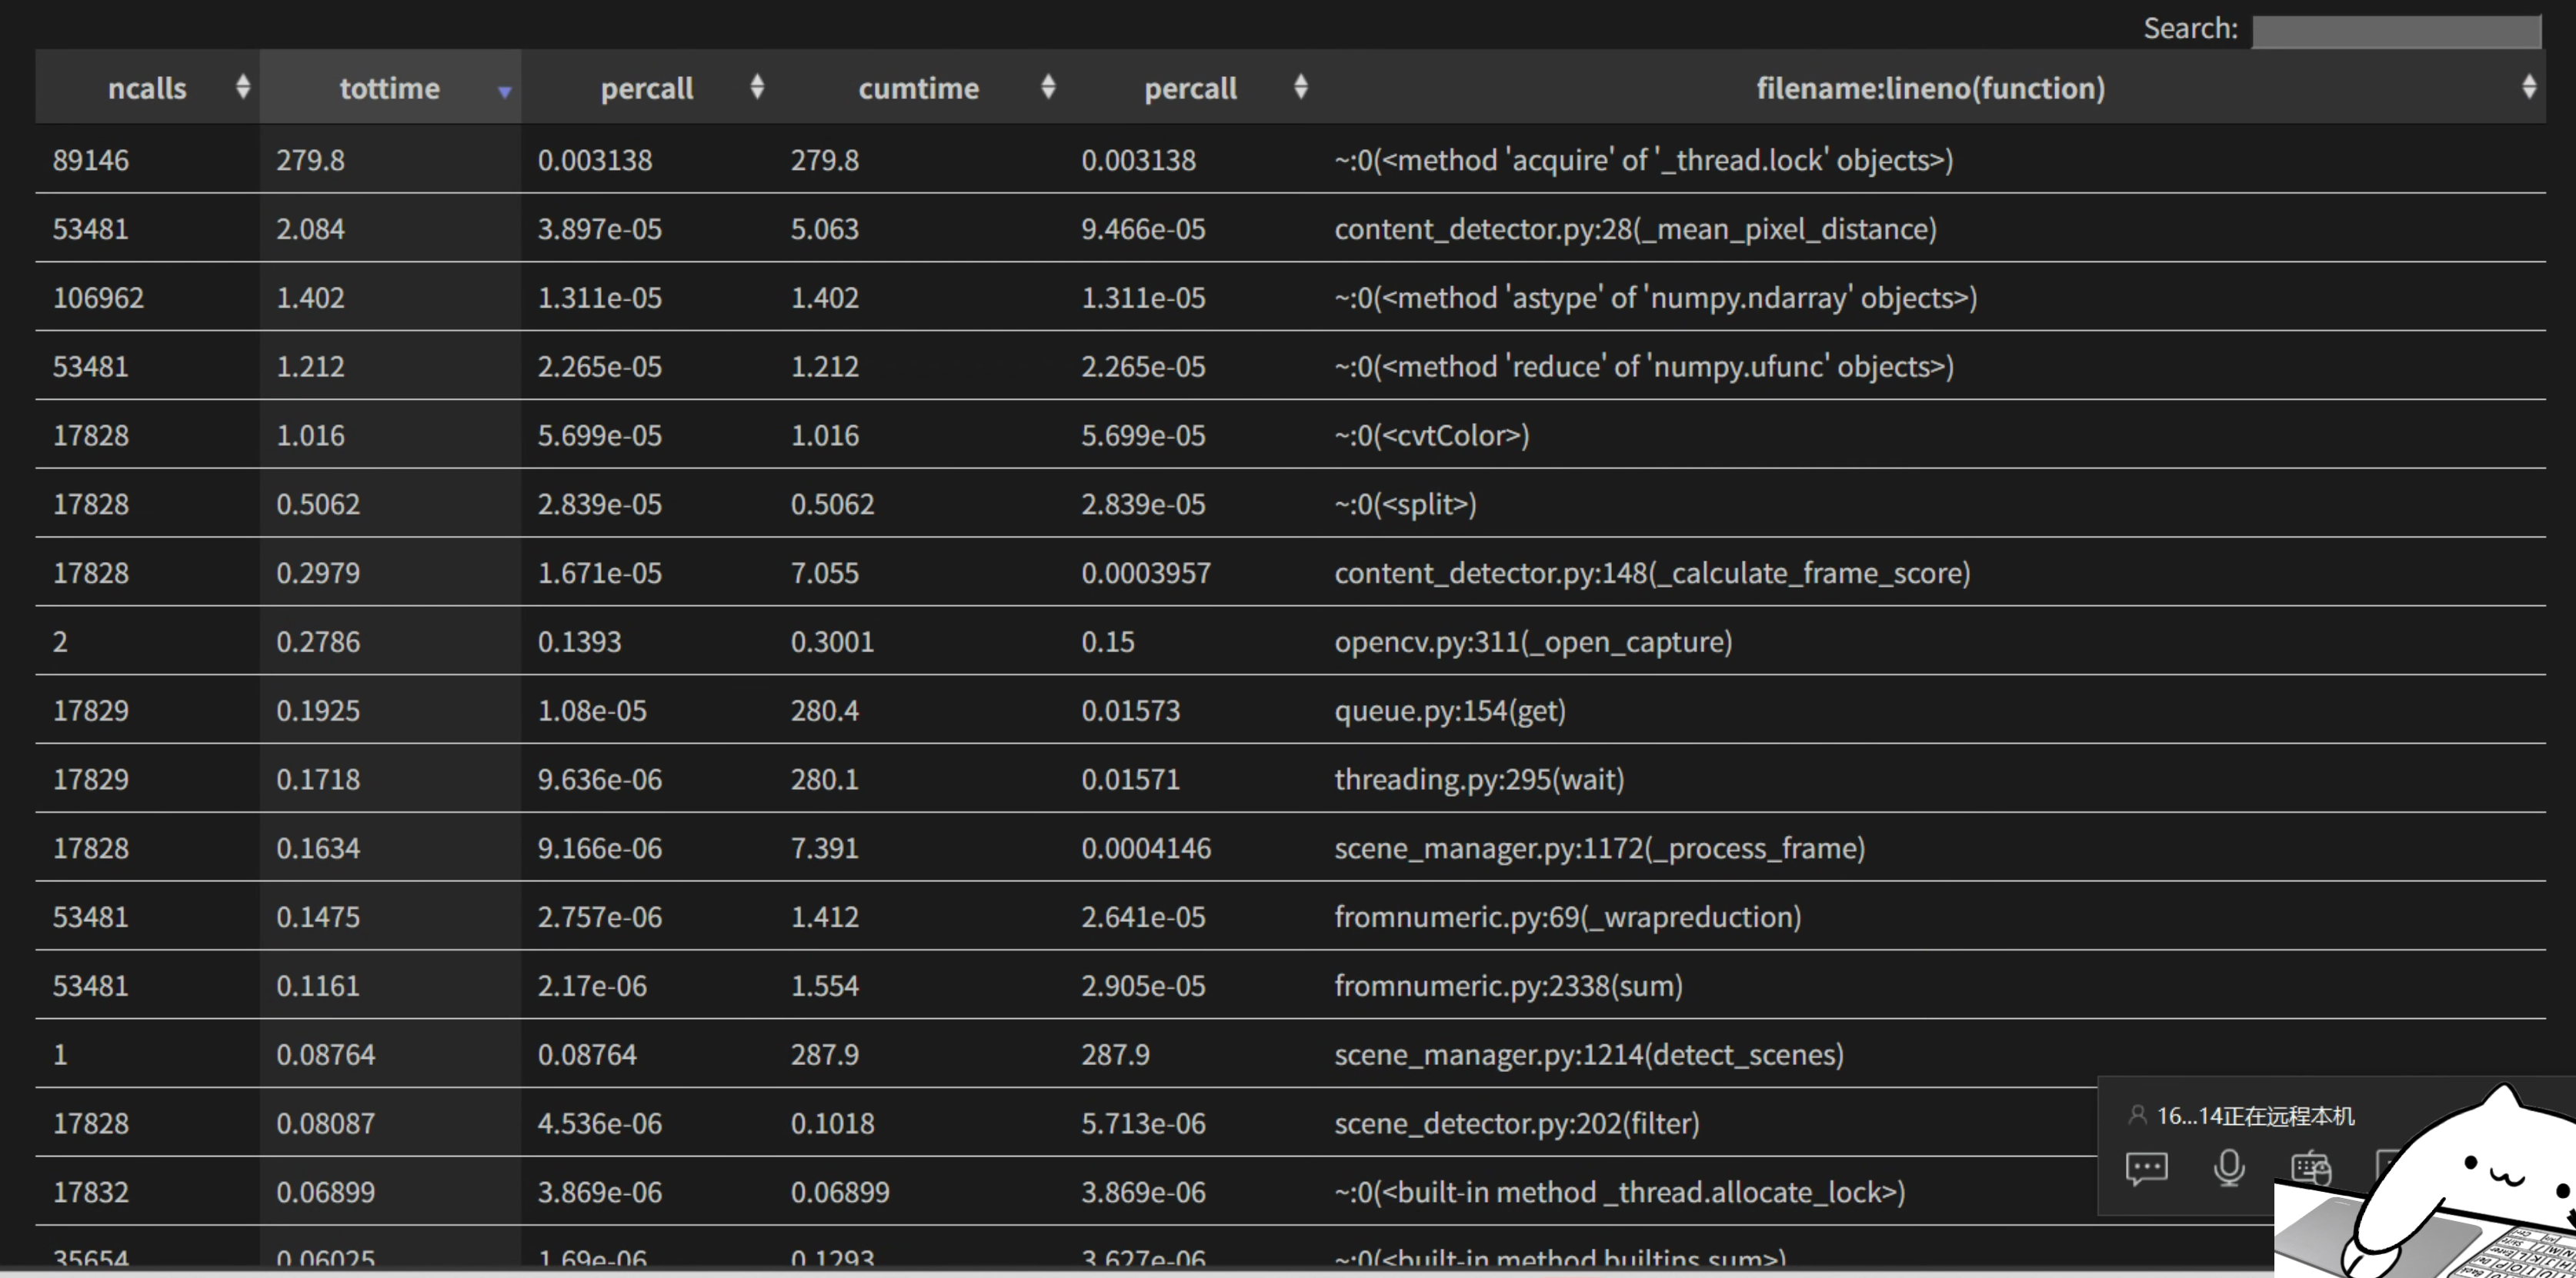This screenshot has width=2576, height=1278.
Task: Click the remote user avatar icon
Action: point(2137,1115)
